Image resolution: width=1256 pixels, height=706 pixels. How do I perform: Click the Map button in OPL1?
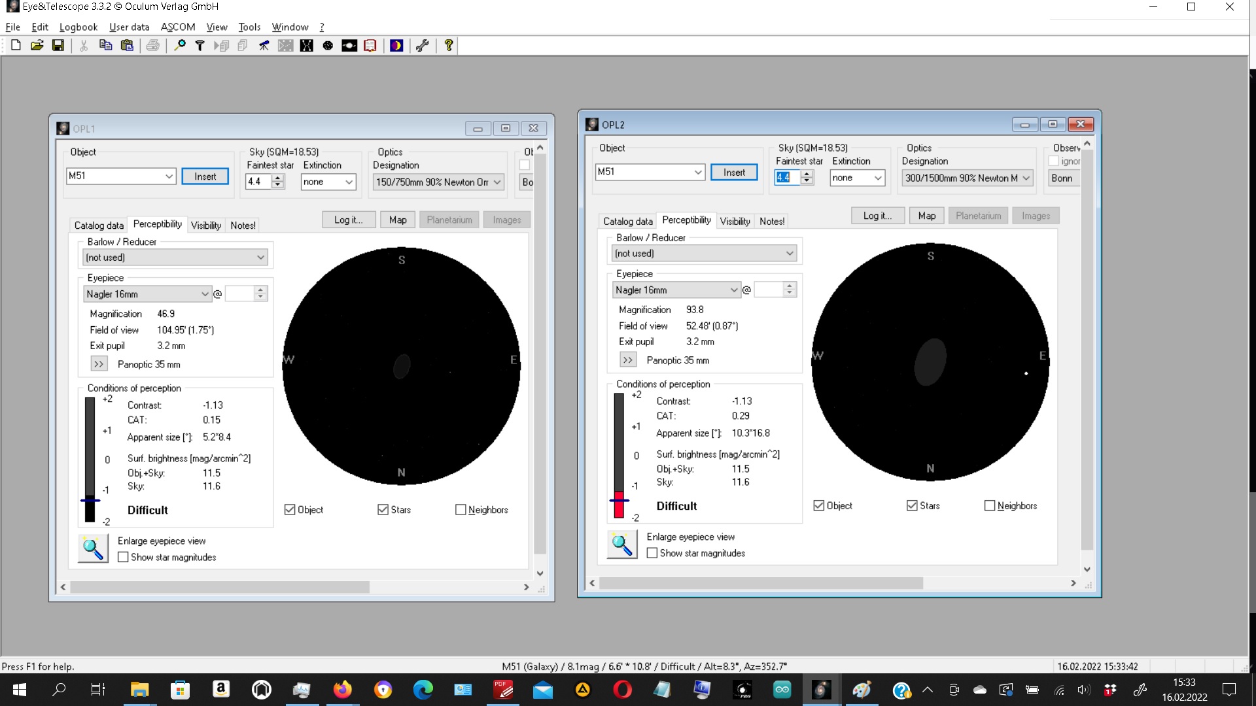(398, 220)
